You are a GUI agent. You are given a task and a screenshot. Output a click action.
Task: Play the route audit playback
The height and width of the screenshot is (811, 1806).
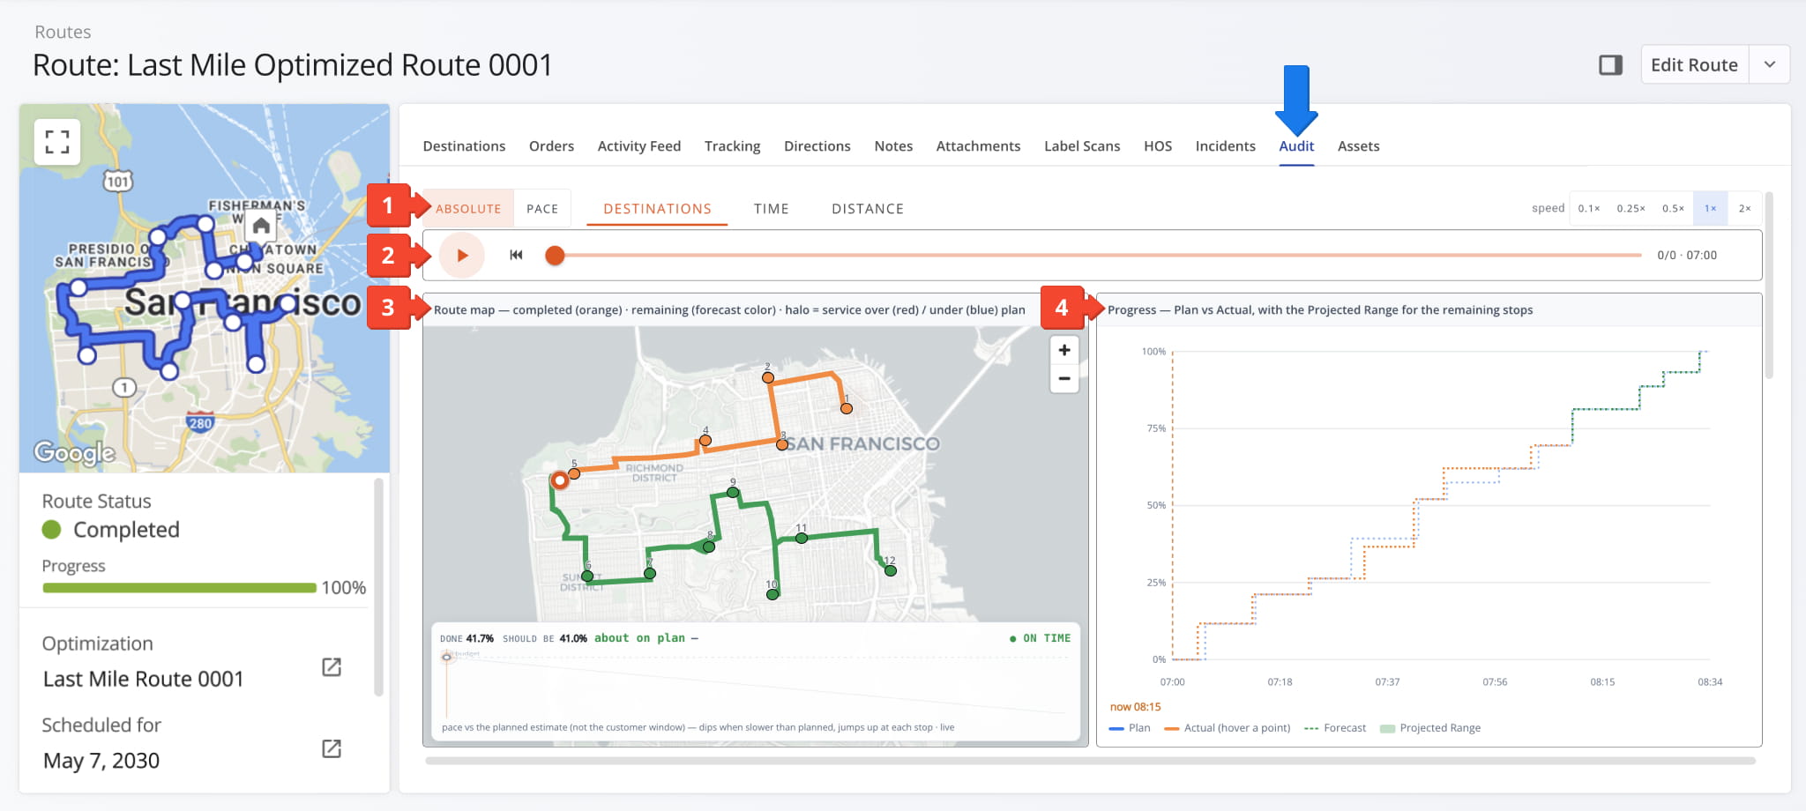[x=462, y=256]
